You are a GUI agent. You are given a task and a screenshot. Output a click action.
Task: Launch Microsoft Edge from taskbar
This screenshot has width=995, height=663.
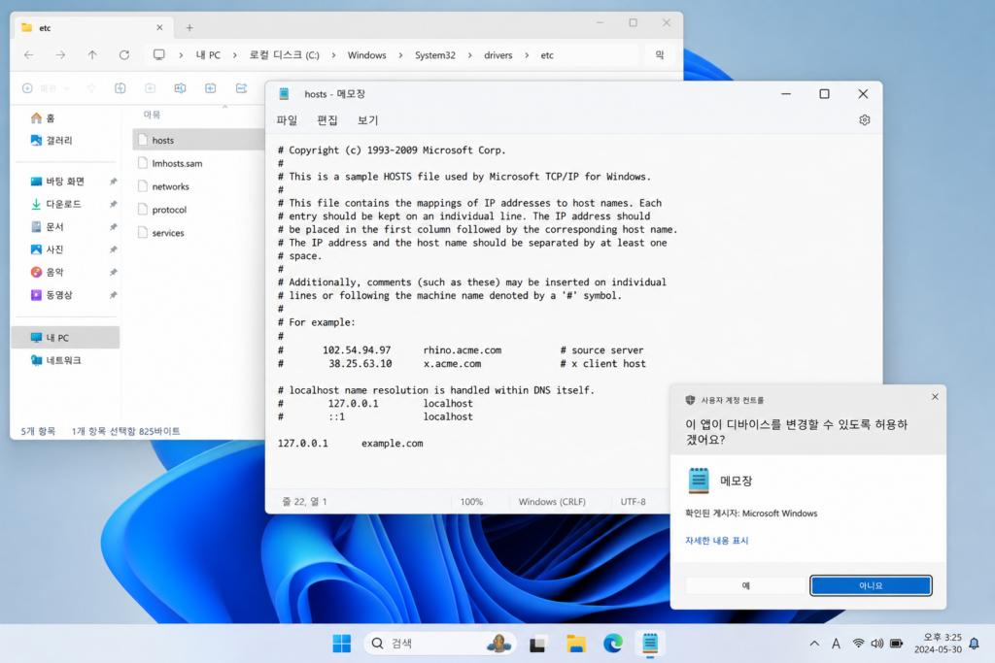[613, 644]
